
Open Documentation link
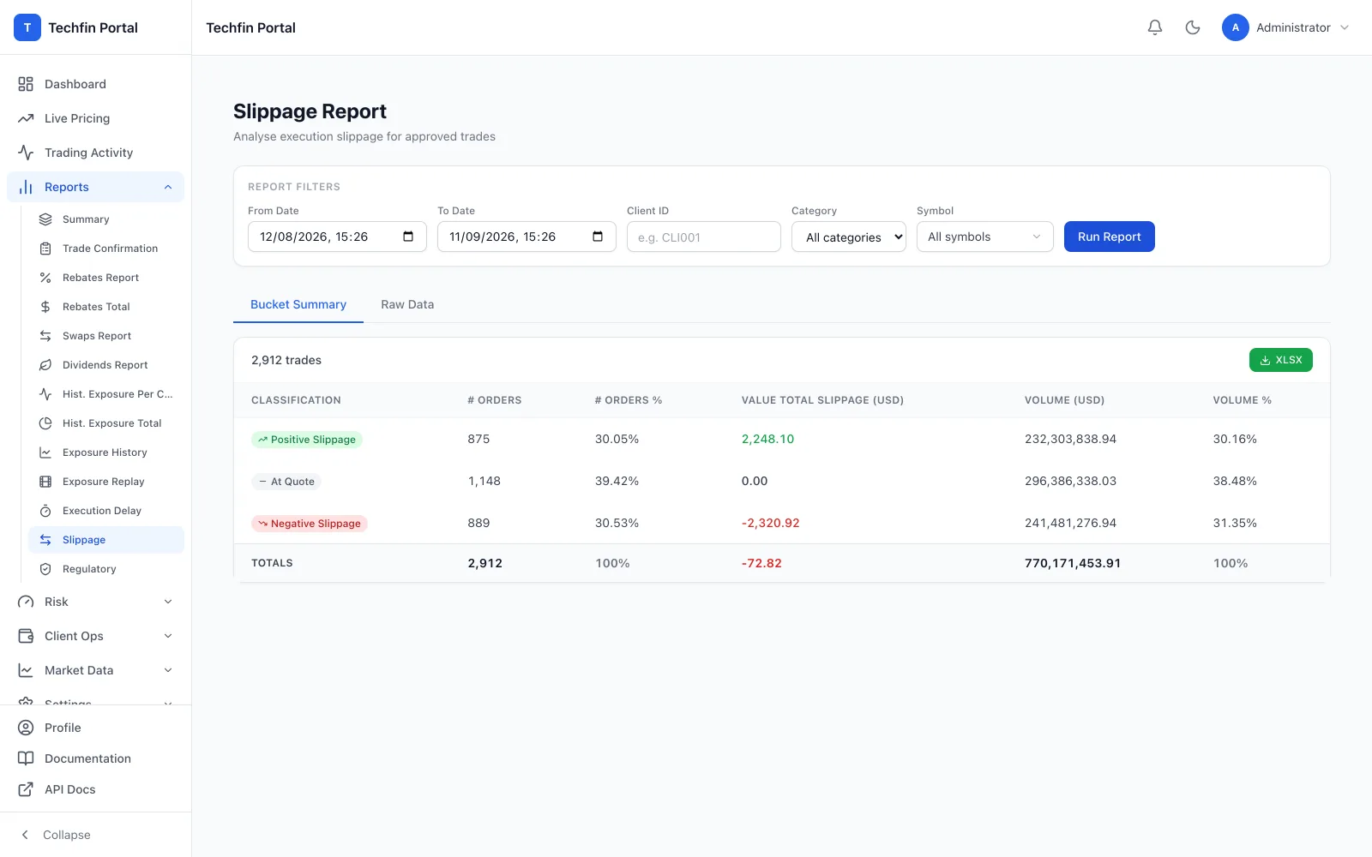click(x=95, y=758)
